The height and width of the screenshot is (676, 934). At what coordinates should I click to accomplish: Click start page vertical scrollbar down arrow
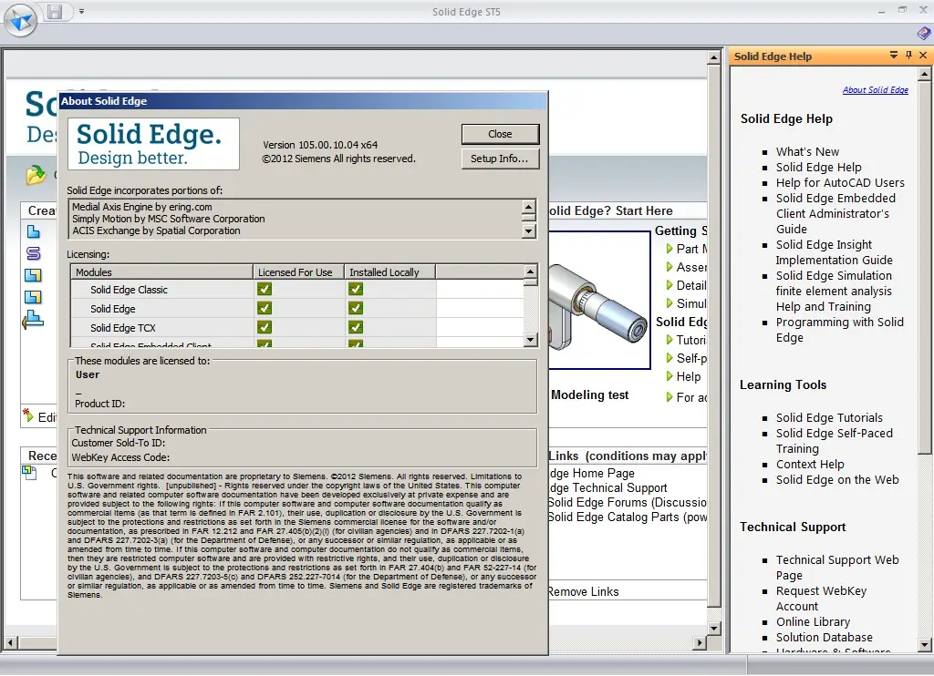pos(714,629)
